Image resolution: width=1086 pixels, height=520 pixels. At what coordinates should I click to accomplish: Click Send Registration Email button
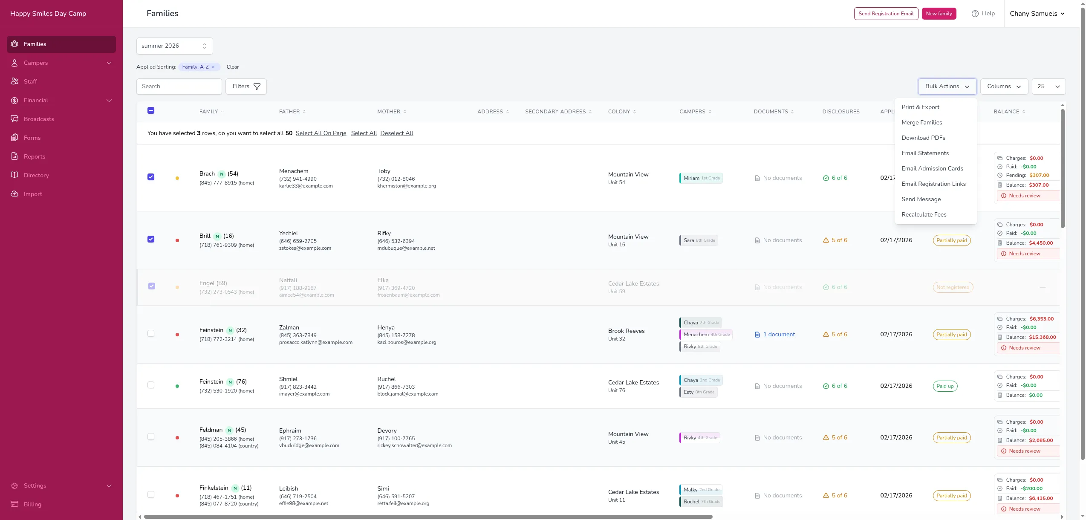pos(886,14)
